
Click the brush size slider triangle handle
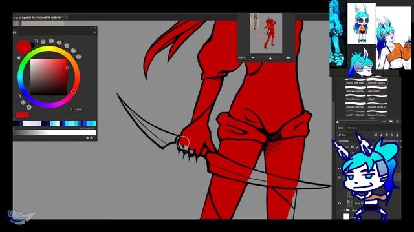pos(338,122)
